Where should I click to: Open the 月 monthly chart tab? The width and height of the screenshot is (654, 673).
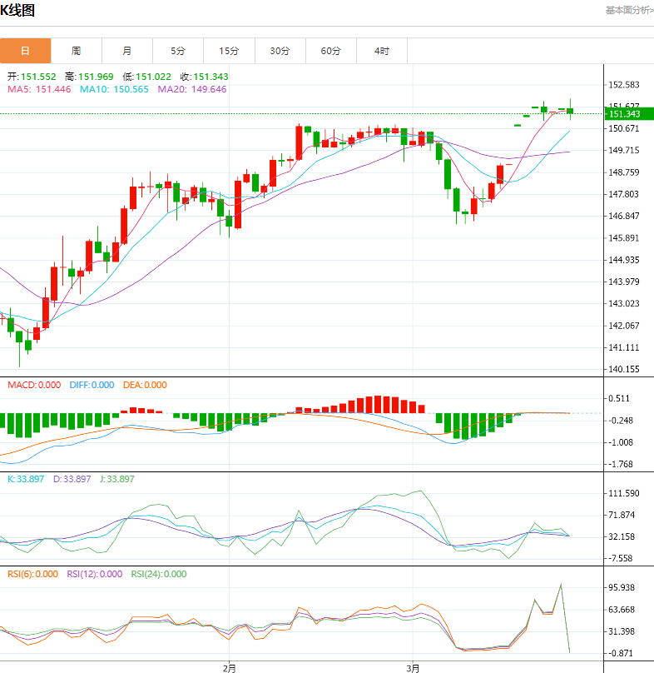coord(127,51)
